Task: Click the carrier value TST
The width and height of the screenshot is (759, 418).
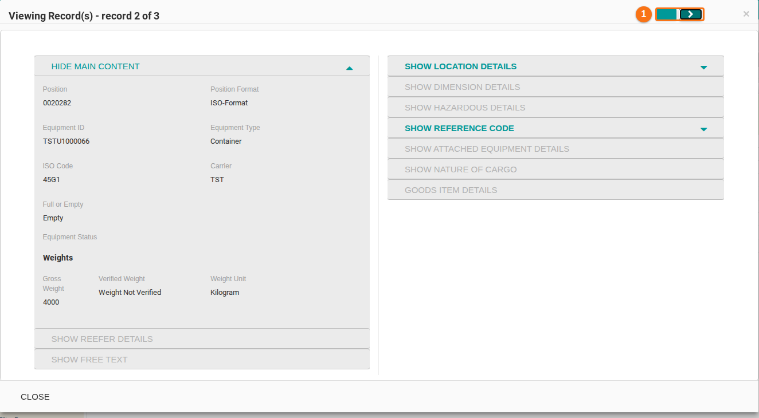Action: tap(217, 180)
